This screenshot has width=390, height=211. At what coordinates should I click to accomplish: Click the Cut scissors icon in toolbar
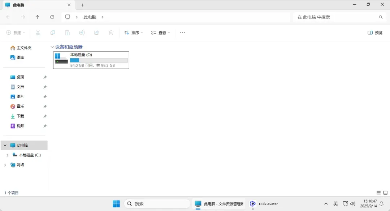coord(38,33)
